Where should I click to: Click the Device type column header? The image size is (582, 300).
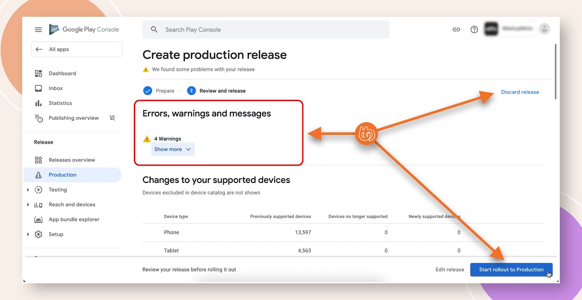176,217
